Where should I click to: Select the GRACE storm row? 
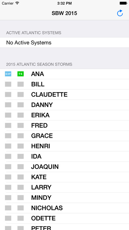pyautogui.click(x=64, y=136)
